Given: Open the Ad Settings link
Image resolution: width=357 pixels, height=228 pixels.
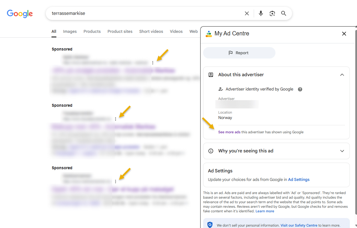Looking at the screenshot, I should tap(299, 179).
